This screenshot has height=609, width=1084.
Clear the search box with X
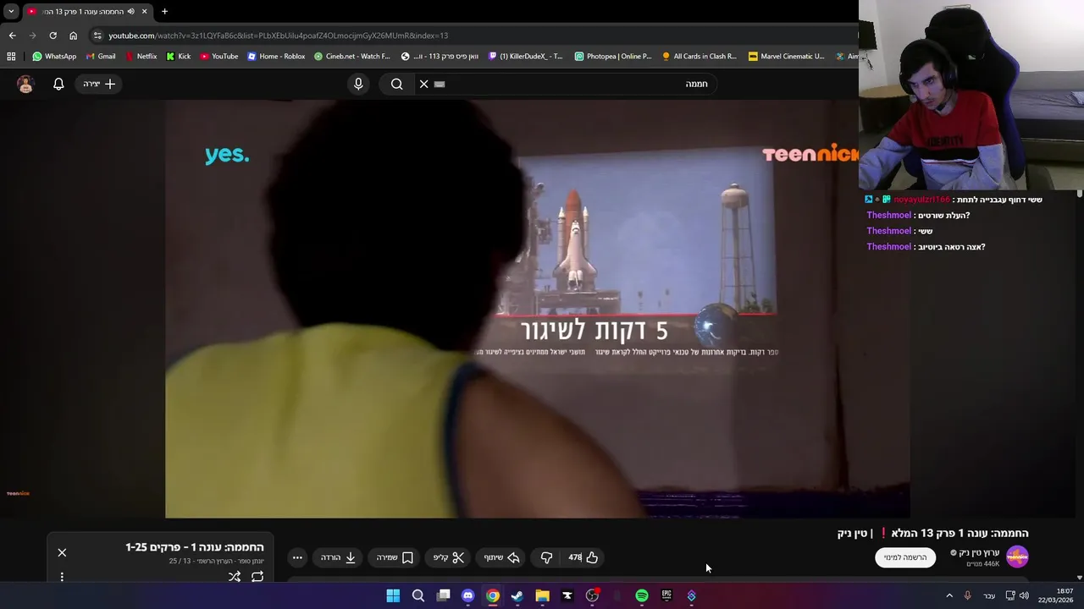(424, 84)
